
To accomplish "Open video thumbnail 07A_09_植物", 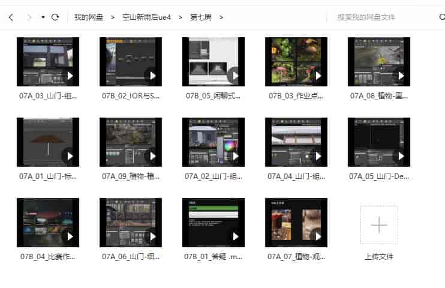I will coord(131,142).
